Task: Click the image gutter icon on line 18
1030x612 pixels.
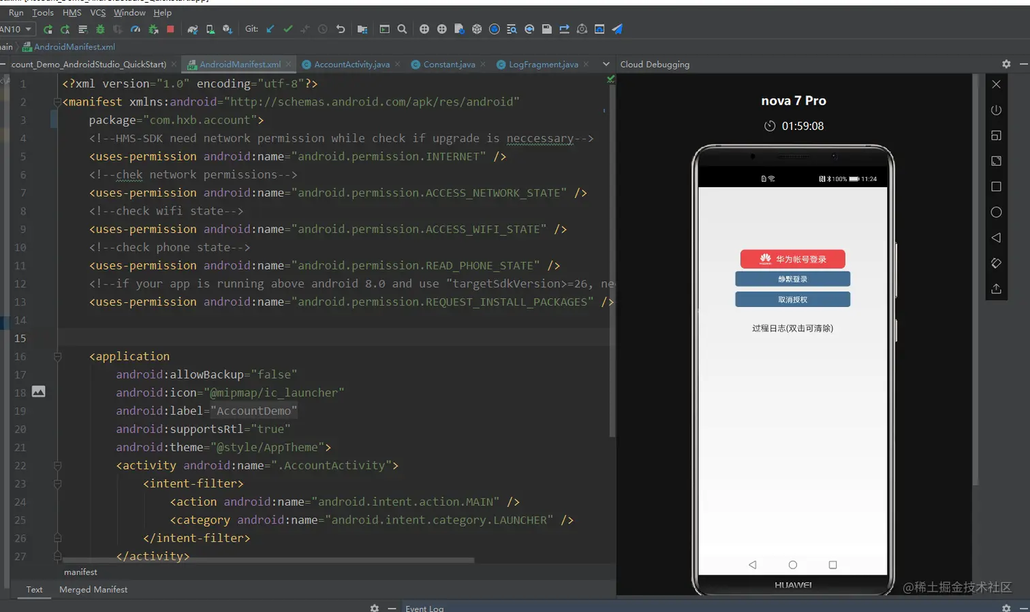Action: click(x=39, y=391)
